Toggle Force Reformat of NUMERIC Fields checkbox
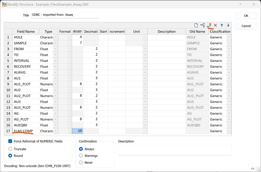 10,141
